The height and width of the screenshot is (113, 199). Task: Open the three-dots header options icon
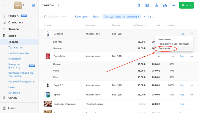tap(173, 5)
